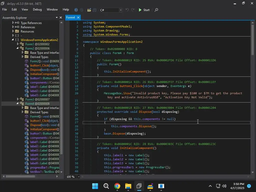Open Assembly Explorer panel options dropdown

pyautogui.click(x=57, y=17)
